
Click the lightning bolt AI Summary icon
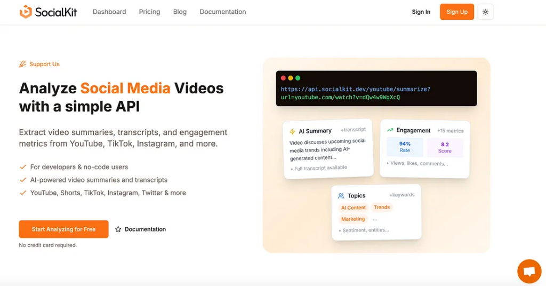[292, 132]
